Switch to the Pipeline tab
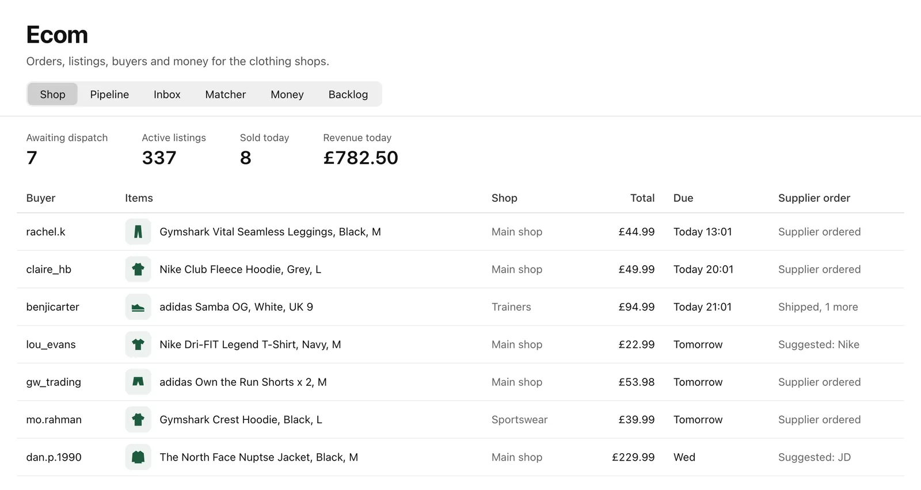Image resolution: width=921 pixels, height=490 pixels. tap(109, 94)
